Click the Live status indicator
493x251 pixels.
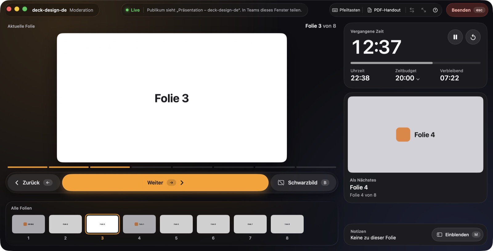pos(133,10)
